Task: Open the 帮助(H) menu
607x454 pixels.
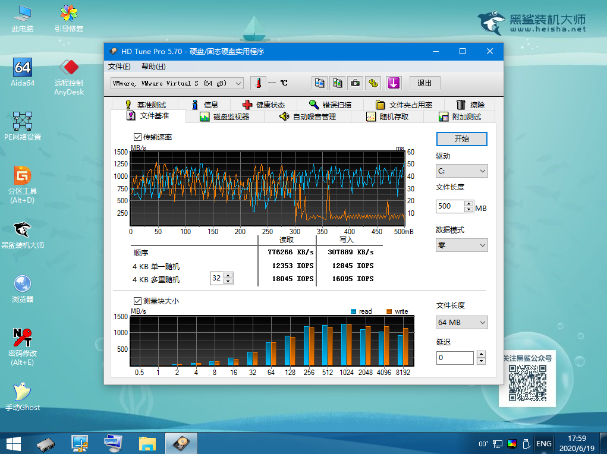Action: [153, 67]
